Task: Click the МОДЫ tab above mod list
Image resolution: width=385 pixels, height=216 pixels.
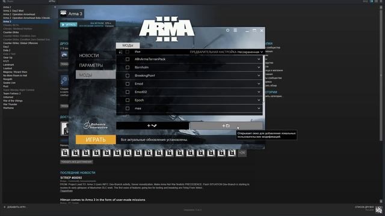Action: click(128, 46)
